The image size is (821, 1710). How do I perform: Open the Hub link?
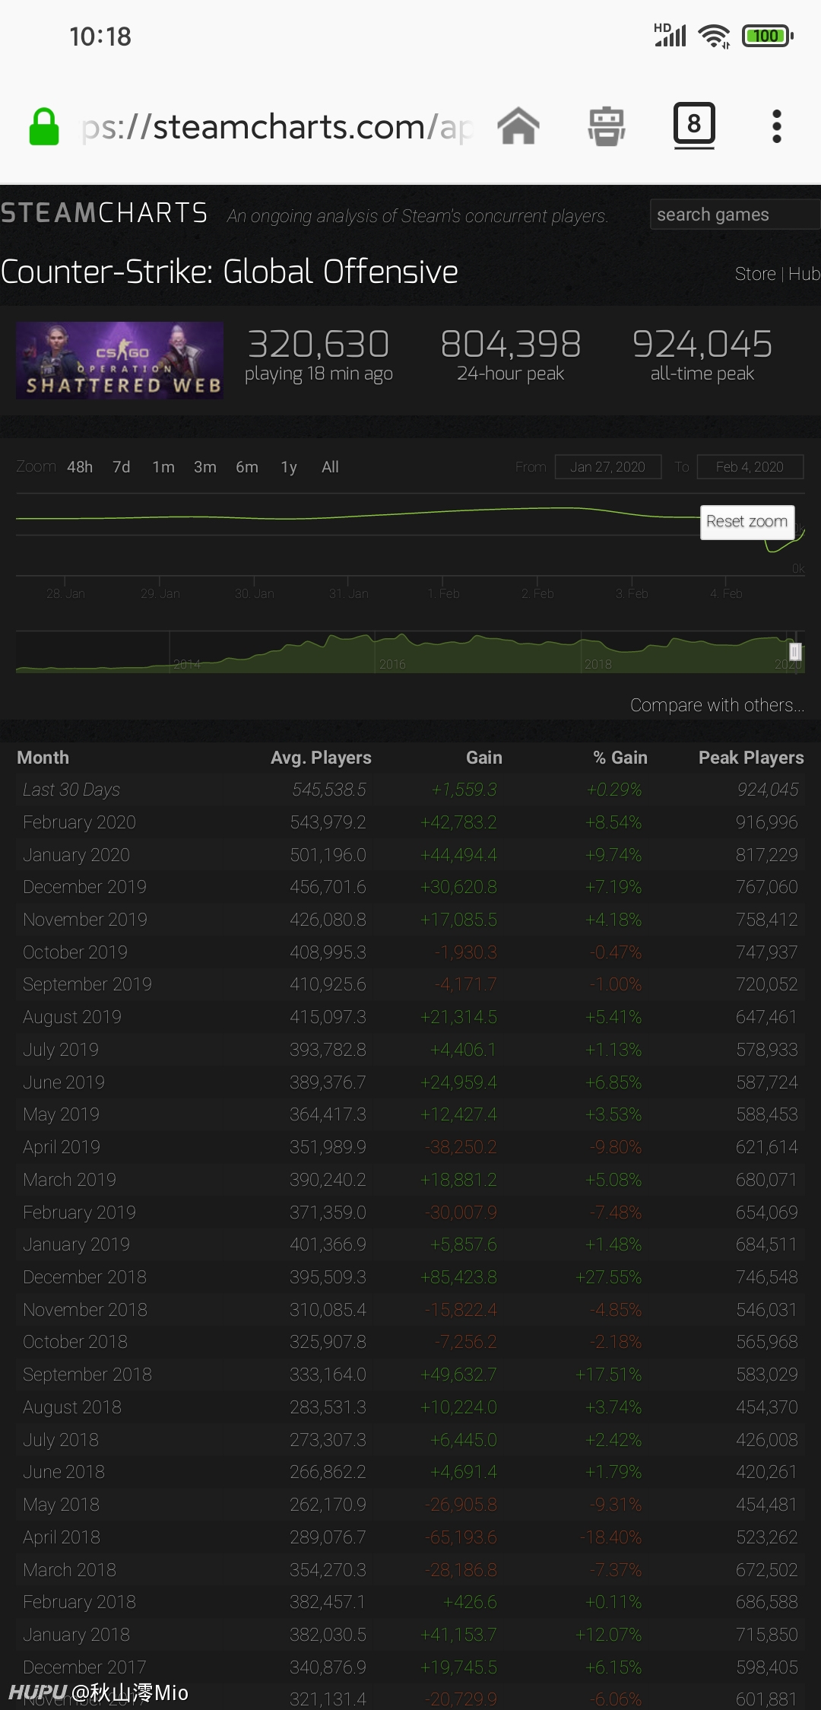(804, 274)
